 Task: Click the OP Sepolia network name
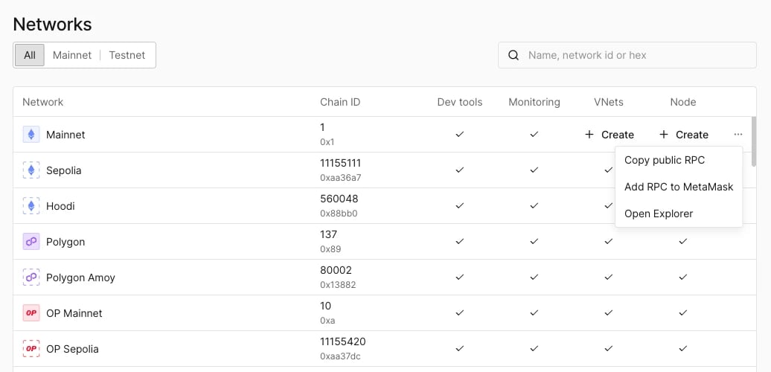[72, 349]
